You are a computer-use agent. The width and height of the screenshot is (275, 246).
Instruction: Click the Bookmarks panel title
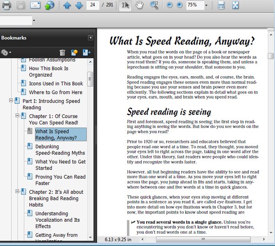[x=14, y=38]
